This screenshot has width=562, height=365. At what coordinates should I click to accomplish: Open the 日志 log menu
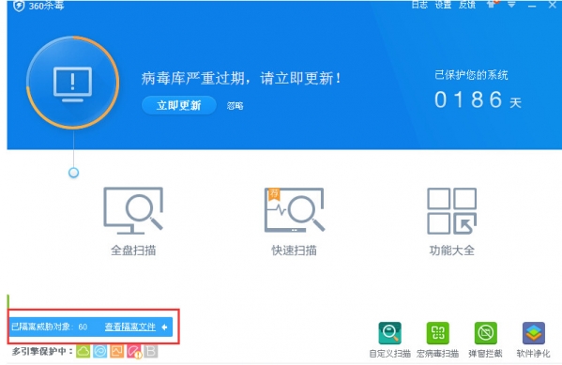(419, 5)
